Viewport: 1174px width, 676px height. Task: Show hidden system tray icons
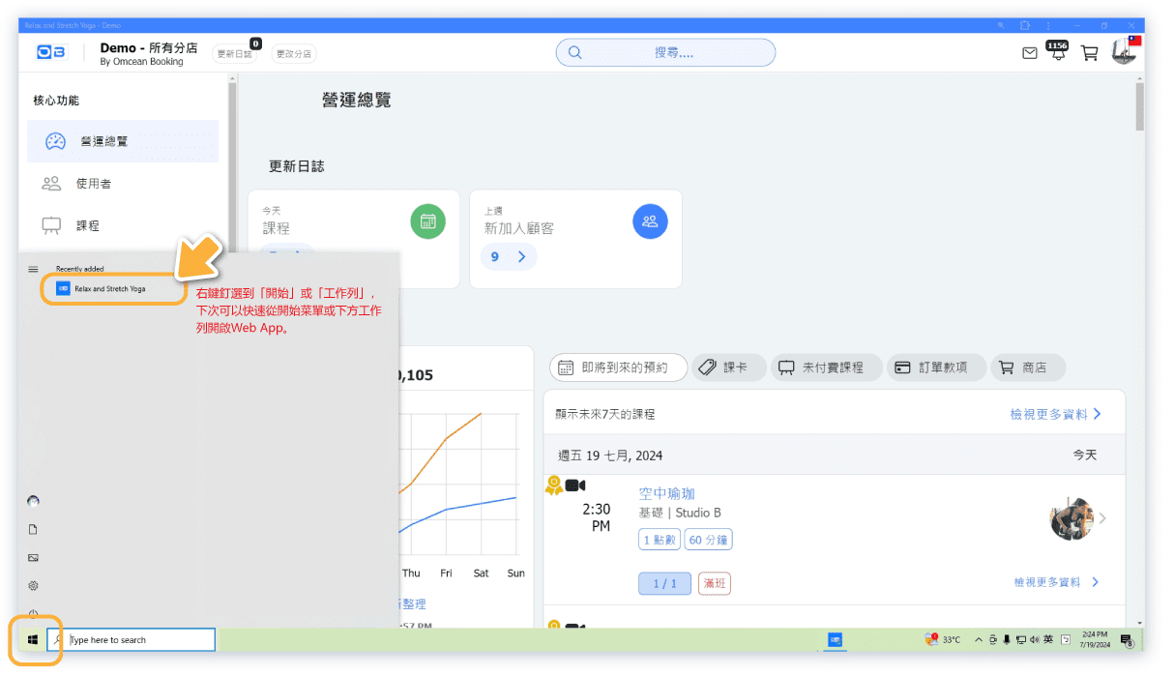click(978, 640)
